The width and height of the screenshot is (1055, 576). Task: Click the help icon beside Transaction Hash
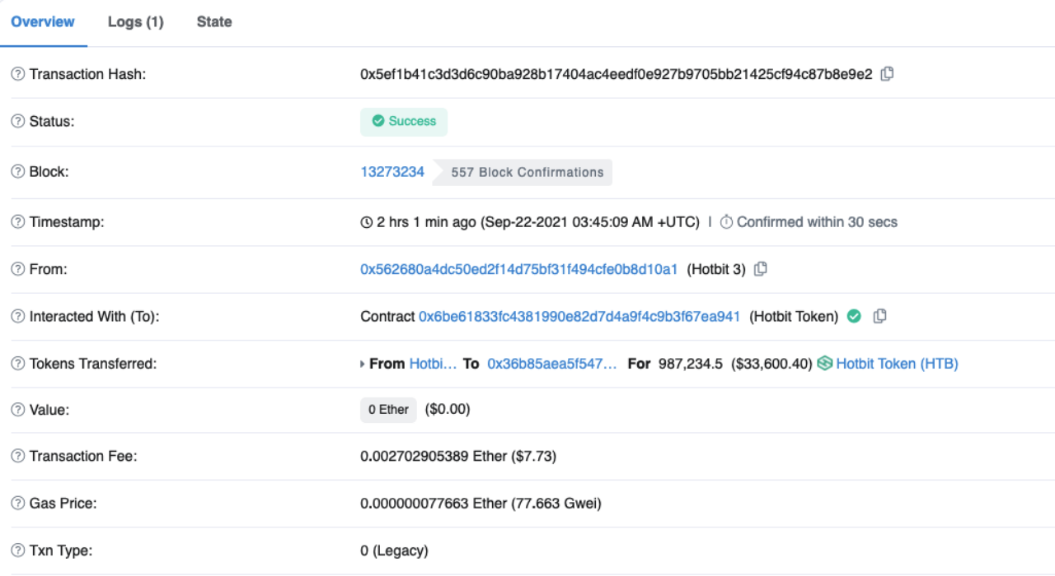(x=17, y=74)
